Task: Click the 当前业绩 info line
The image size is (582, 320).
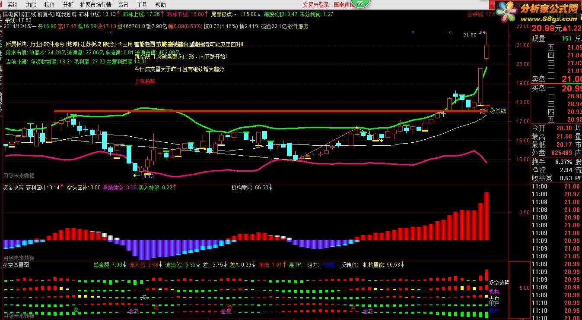Action: click(76, 62)
